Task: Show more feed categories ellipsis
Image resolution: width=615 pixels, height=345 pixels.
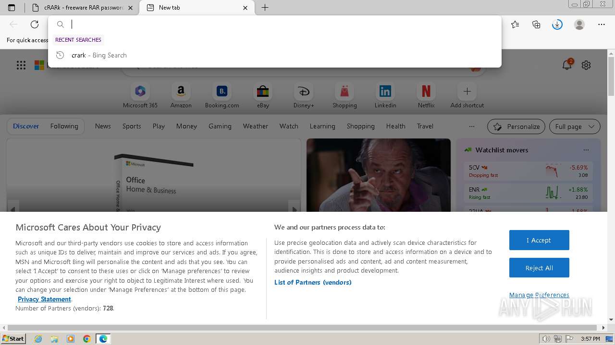Action: 472,126
